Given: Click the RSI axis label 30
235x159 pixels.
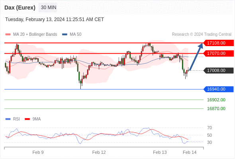Looking at the screenshot, I should [210, 142].
